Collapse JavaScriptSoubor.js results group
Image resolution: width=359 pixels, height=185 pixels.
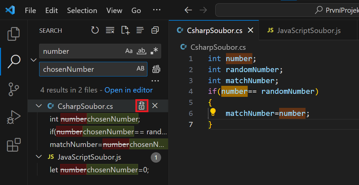39,157
